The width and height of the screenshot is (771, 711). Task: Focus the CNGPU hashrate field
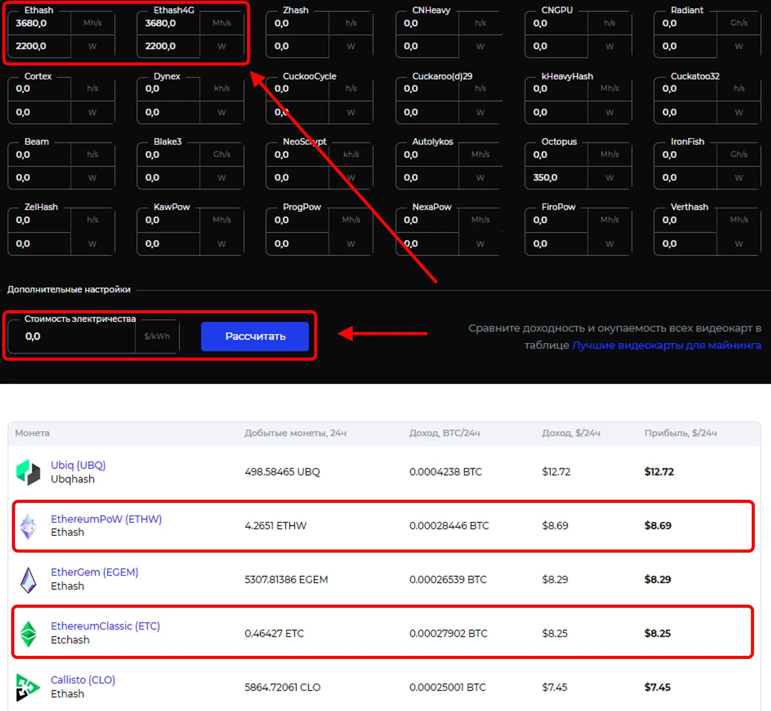(x=557, y=23)
